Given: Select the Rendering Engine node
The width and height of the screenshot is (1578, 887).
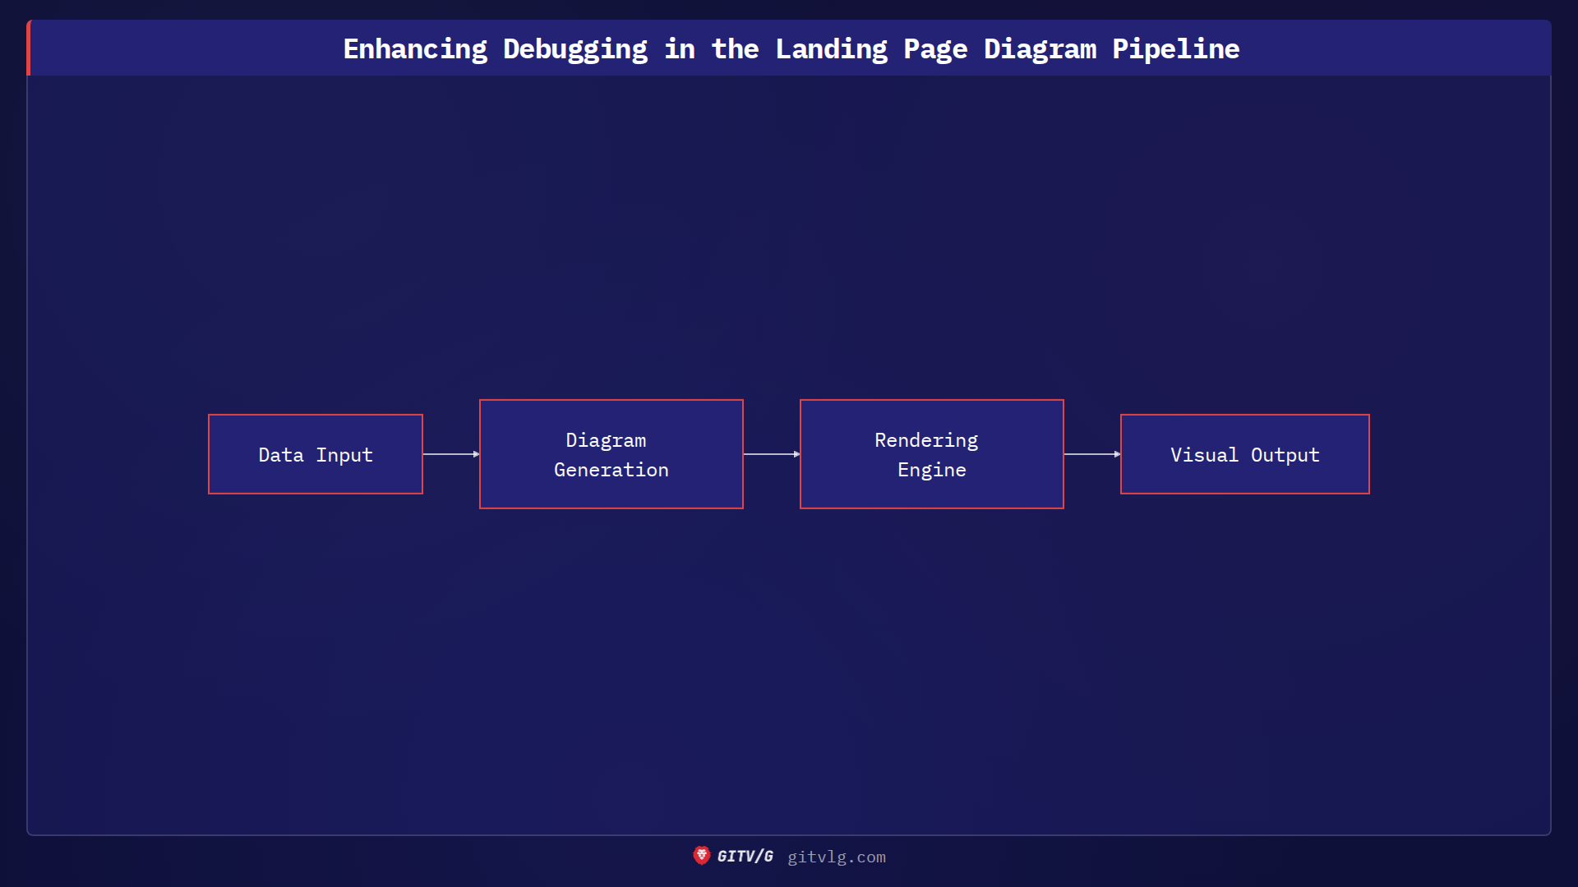Looking at the screenshot, I should (x=931, y=454).
